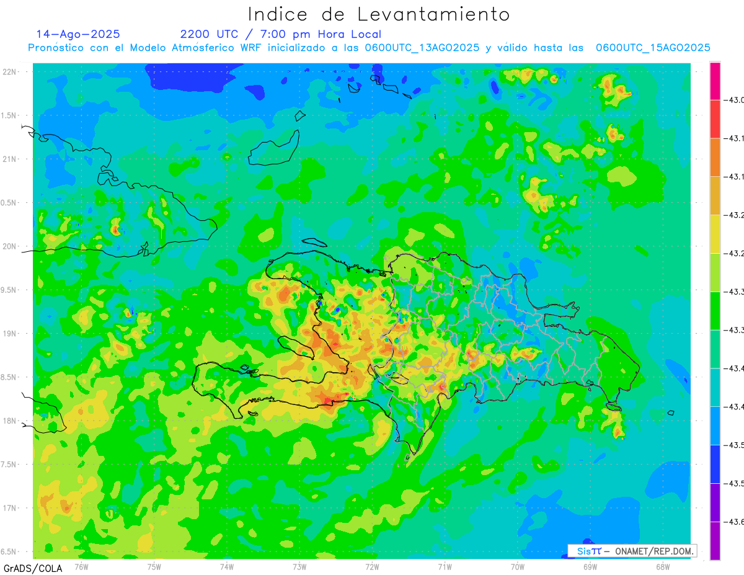Click the '74W' longitude label

(227, 566)
